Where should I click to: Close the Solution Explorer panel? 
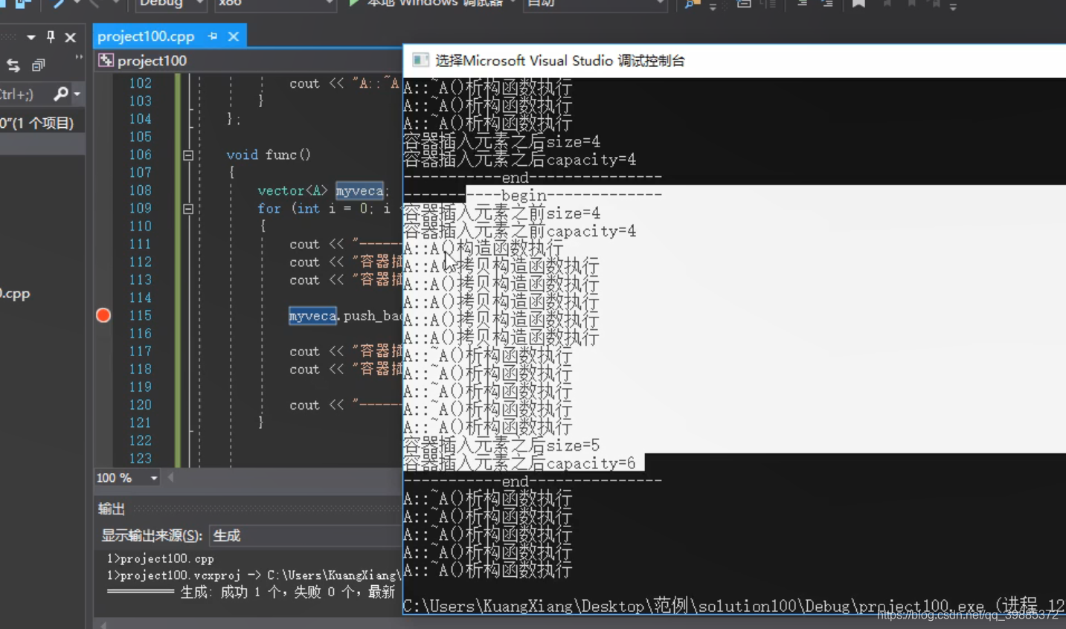point(71,36)
